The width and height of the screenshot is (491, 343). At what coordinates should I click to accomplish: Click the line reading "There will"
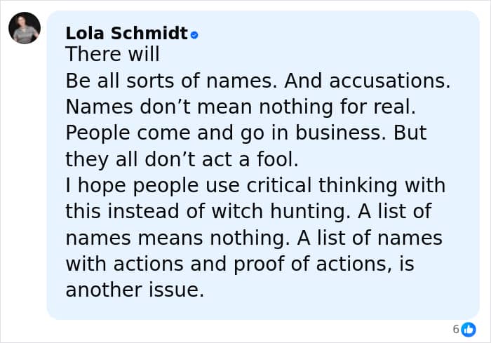112,55
